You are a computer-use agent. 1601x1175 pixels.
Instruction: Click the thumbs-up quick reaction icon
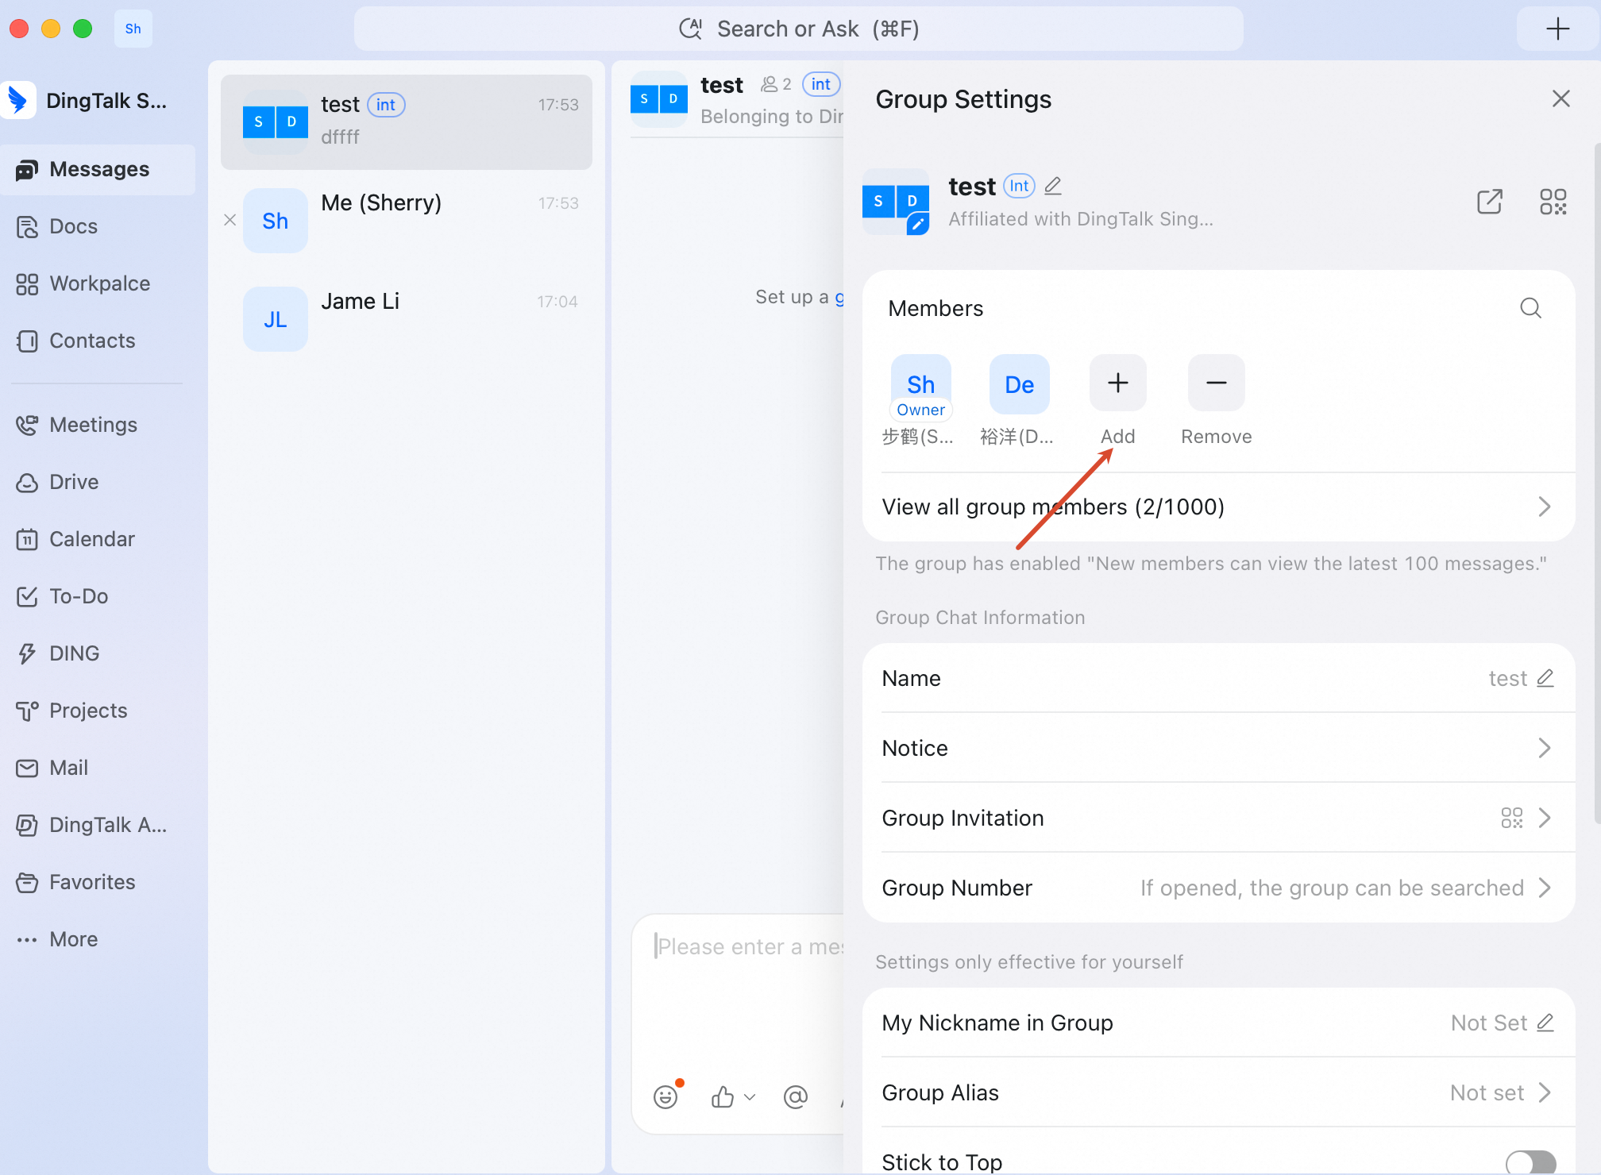[x=723, y=1096]
